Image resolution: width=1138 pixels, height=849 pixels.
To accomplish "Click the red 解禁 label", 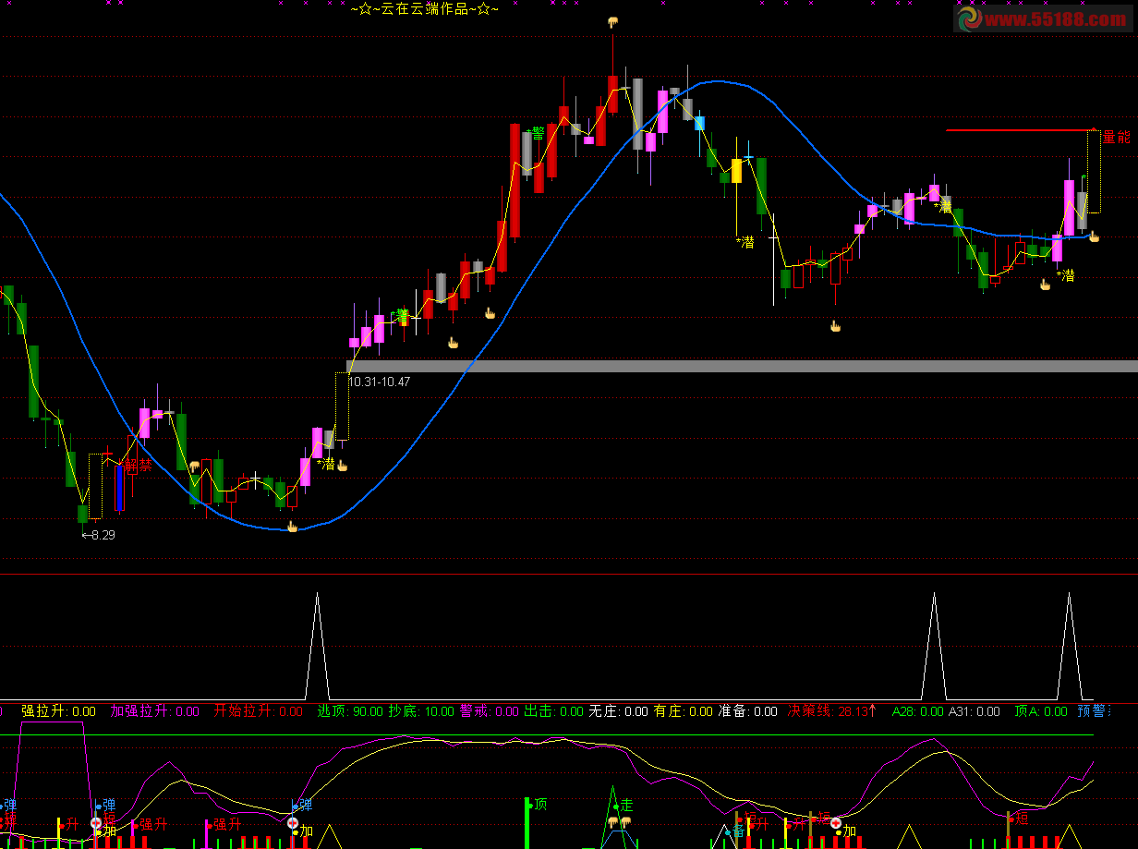I will pyautogui.click(x=138, y=465).
